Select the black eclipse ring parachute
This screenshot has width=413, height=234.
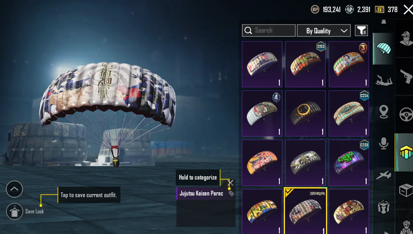305,113
